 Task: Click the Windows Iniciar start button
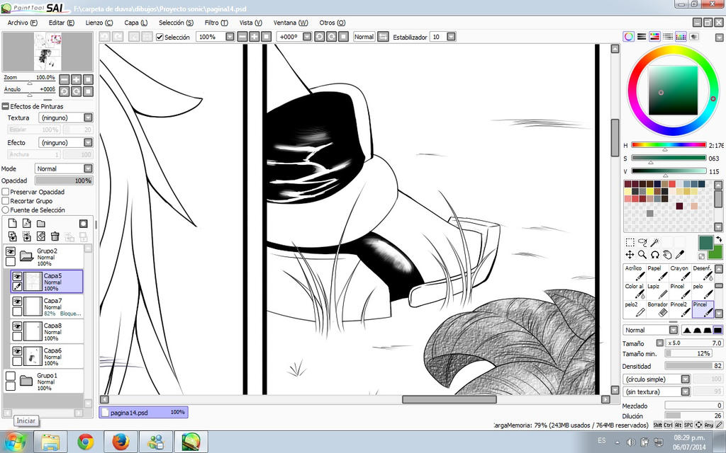click(14, 442)
